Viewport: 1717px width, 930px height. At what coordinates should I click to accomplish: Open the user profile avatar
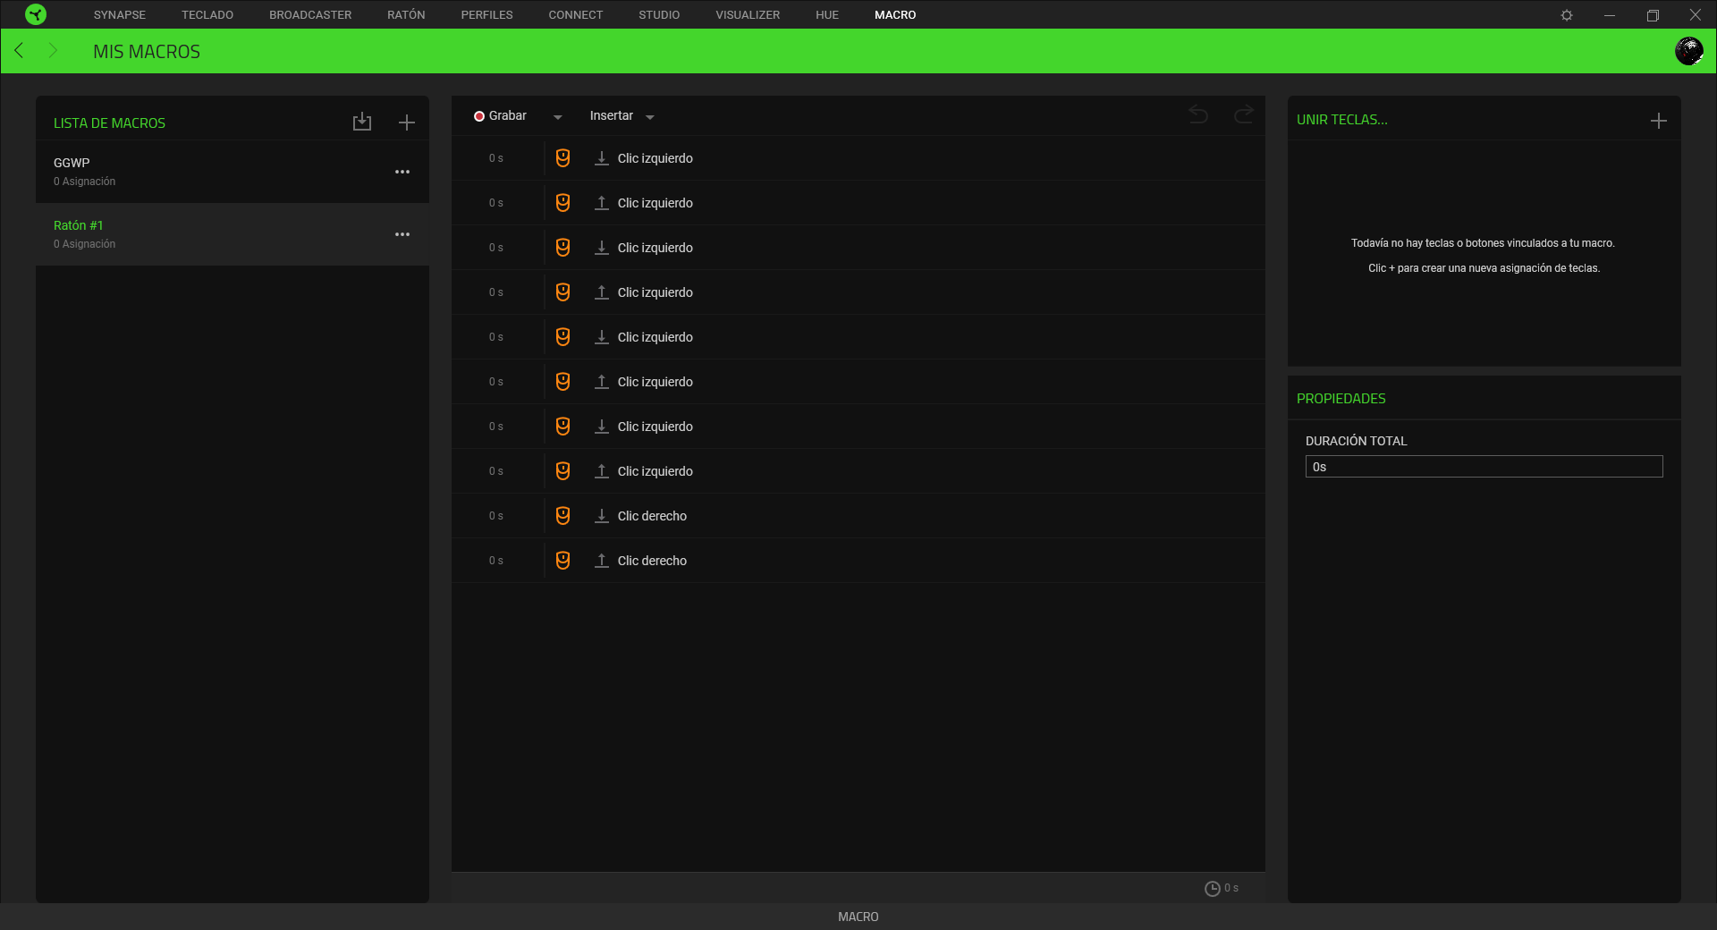pyautogui.click(x=1688, y=51)
